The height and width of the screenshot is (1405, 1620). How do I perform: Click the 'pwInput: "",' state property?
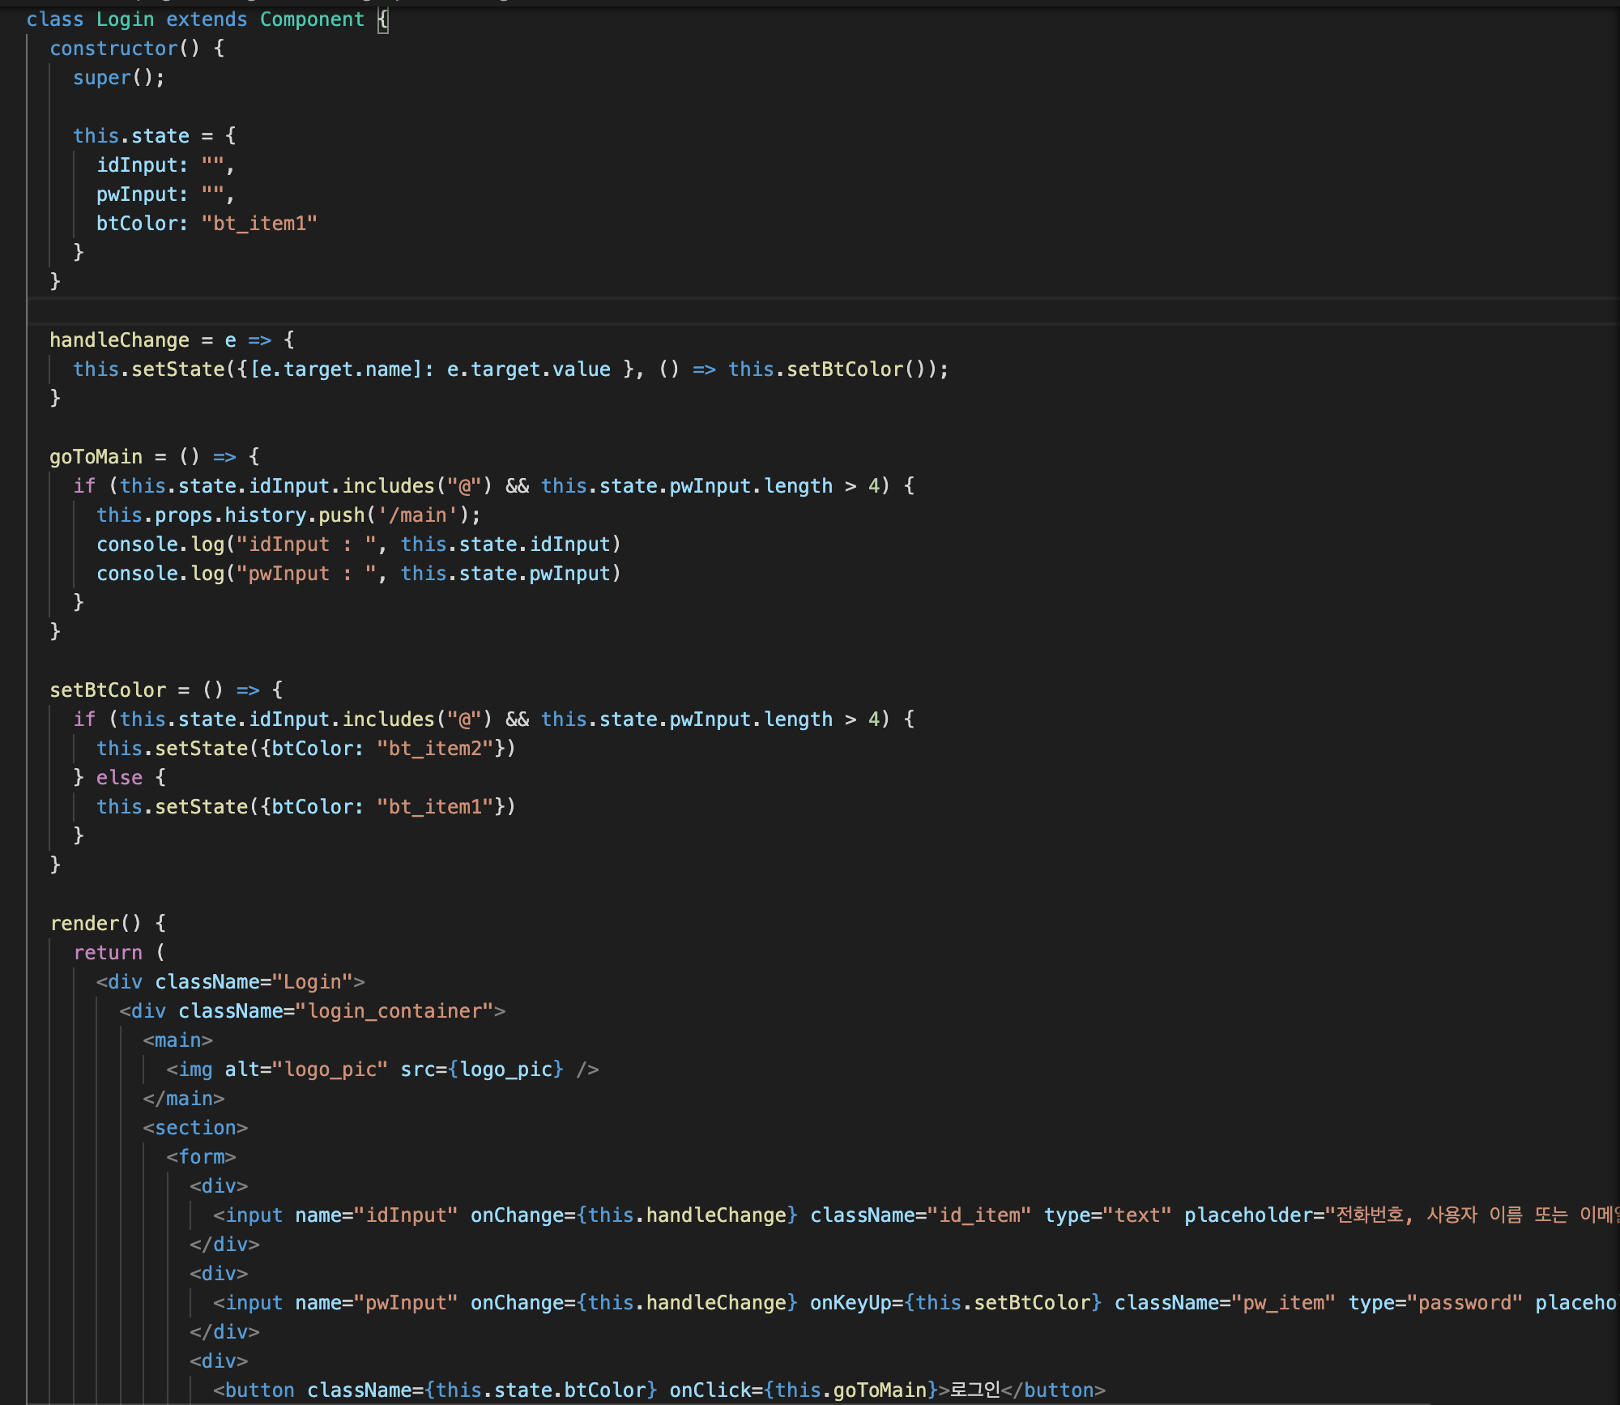(x=165, y=194)
